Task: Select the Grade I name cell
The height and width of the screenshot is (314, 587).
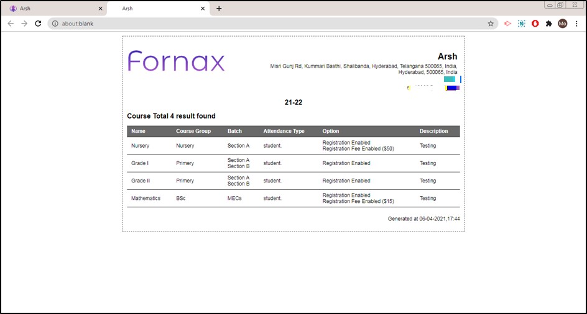Action: tap(140, 163)
